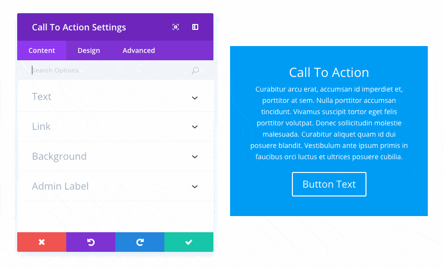Image resolution: width=443 pixels, height=268 pixels.
Task: Expand the Background section chevron
Action: (195, 157)
